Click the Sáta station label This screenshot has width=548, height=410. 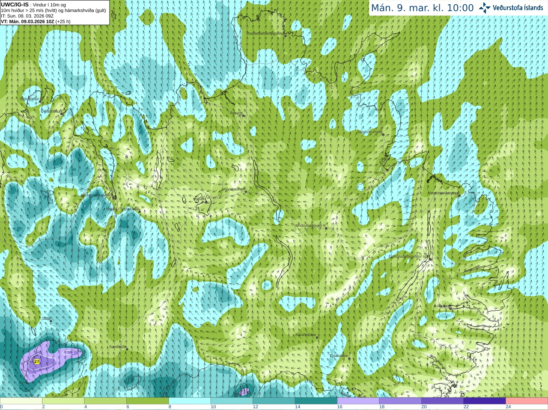coord(46,318)
